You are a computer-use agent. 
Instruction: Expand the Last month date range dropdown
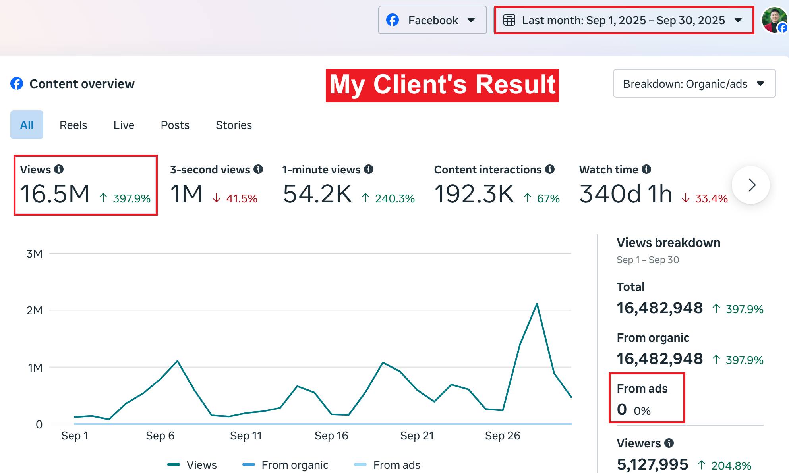624,20
